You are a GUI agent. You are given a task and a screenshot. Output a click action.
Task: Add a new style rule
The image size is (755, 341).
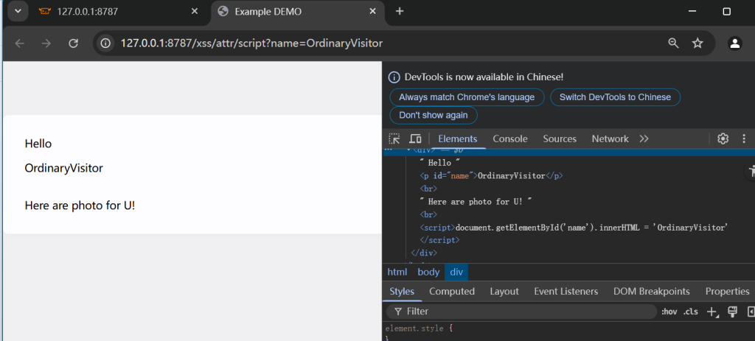coord(712,312)
